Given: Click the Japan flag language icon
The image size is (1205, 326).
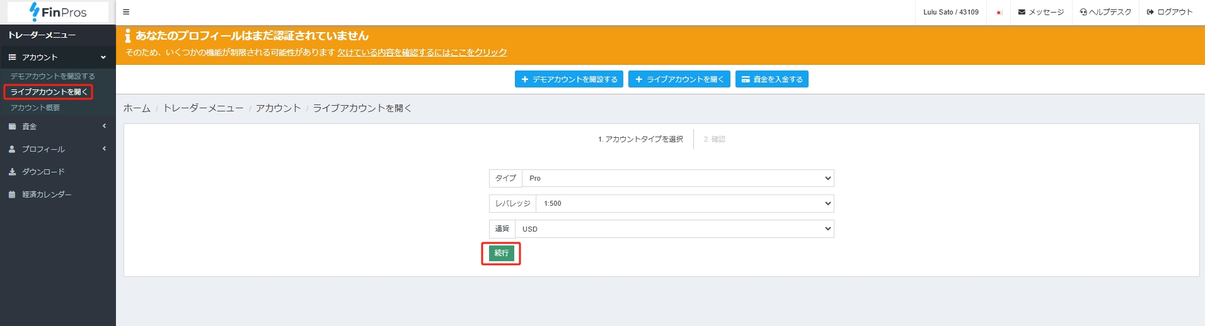Looking at the screenshot, I should click(998, 13).
